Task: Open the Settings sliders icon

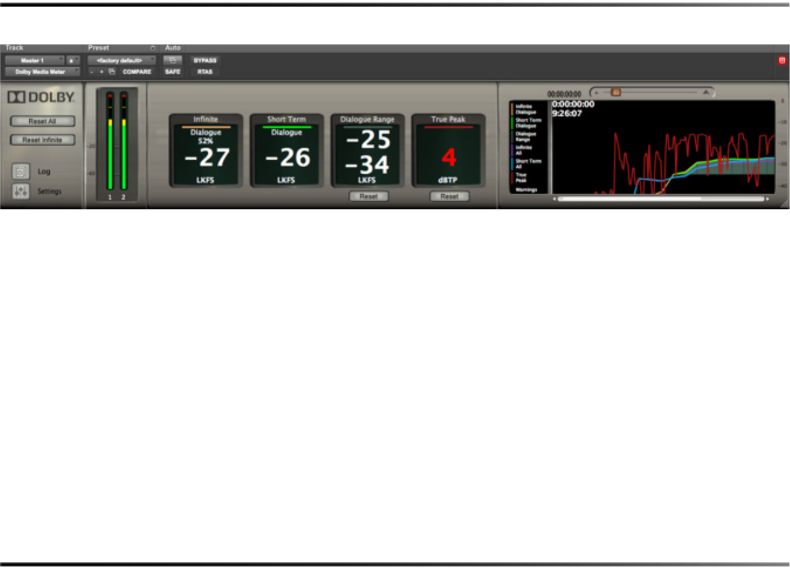Action: point(20,191)
